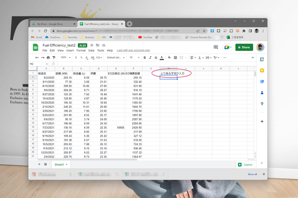The width and height of the screenshot is (298, 198).
Task: Open the font Default (Ari...) dropdown
Action: [115, 58]
